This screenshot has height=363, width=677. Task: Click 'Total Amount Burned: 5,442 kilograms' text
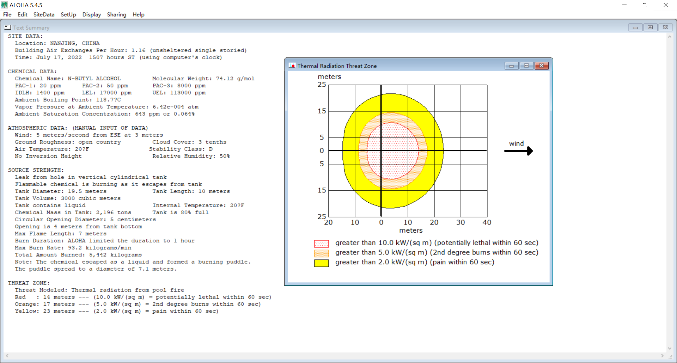(78, 255)
